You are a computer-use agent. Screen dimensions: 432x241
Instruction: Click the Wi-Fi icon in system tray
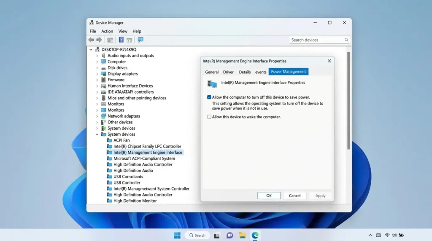click(387, 235)
